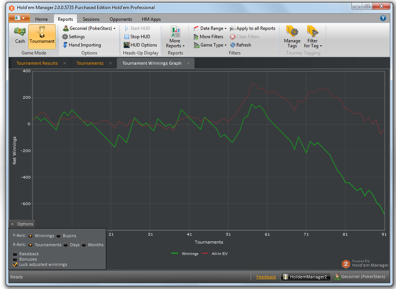
Task: Click the blue help question mark icon
Action: 383,18
